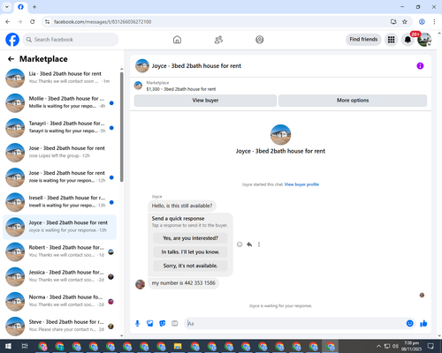The width and height of the screenshot is (442, 353).
Task: Open Steve's house for rent conversation
Action: [x=59, y=327]
